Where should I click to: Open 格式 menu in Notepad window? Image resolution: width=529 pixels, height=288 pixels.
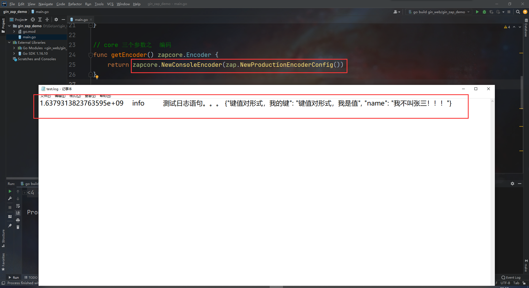coord(75,96)
